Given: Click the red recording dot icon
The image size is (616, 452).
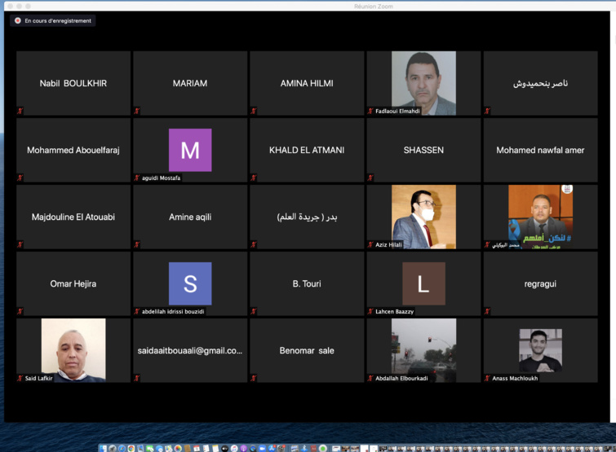Looking at the screenshot, I should (x=18, y=20).
